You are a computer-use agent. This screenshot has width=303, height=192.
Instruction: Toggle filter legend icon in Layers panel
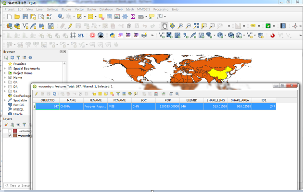pos(24,125)
